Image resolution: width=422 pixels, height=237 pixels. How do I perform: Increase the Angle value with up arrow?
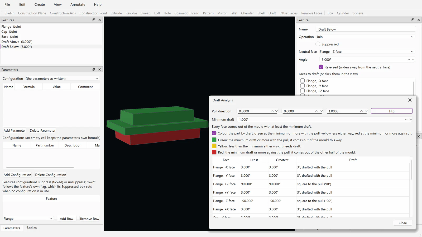(409, 60)
